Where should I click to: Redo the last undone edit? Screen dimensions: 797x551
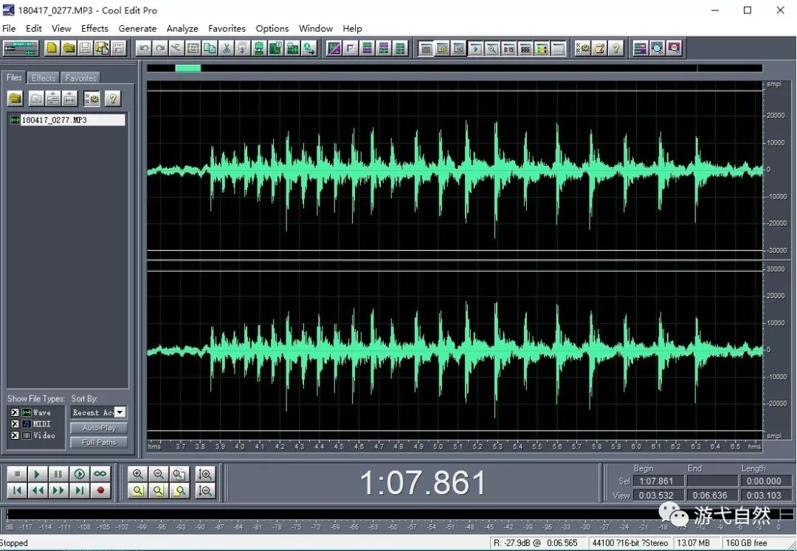(x=160, y=48)
